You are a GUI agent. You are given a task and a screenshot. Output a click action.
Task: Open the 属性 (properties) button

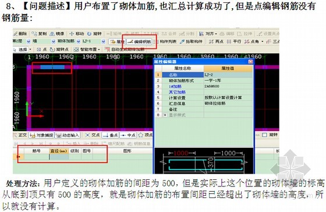118,41
